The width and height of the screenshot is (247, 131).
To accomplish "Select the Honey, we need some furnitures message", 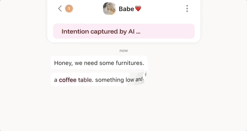I will (x=99, y=63).
